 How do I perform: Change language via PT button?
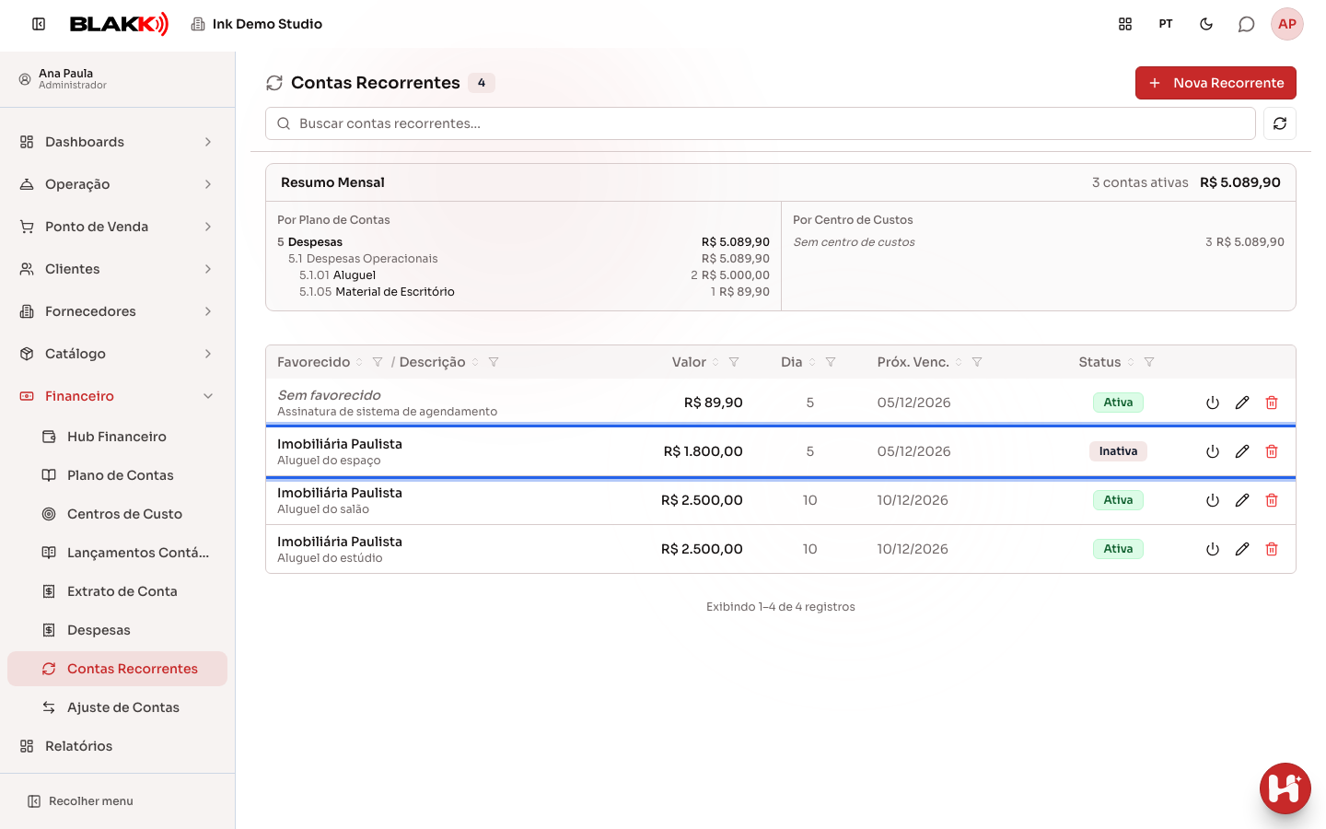tap(1166, 24)
